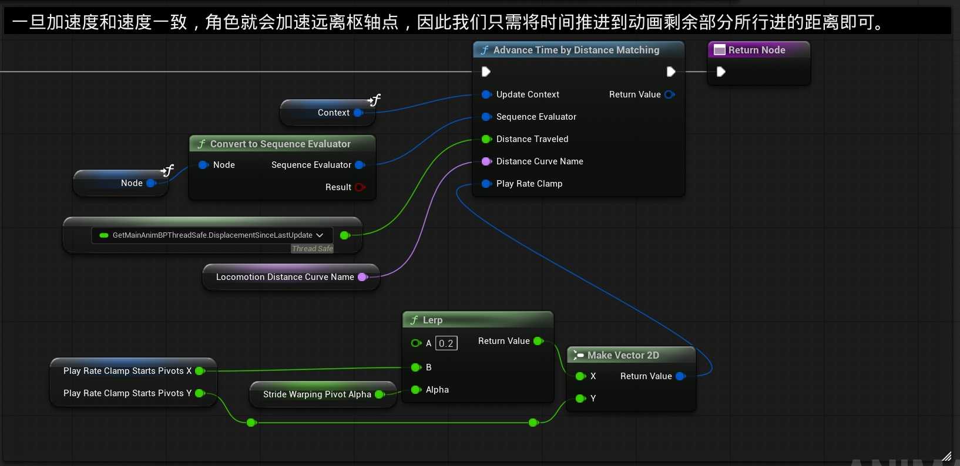Click the Advance Time node input execution pin
Image resolution: width=960 pixels, height=466 pixels.
point(486,72)
